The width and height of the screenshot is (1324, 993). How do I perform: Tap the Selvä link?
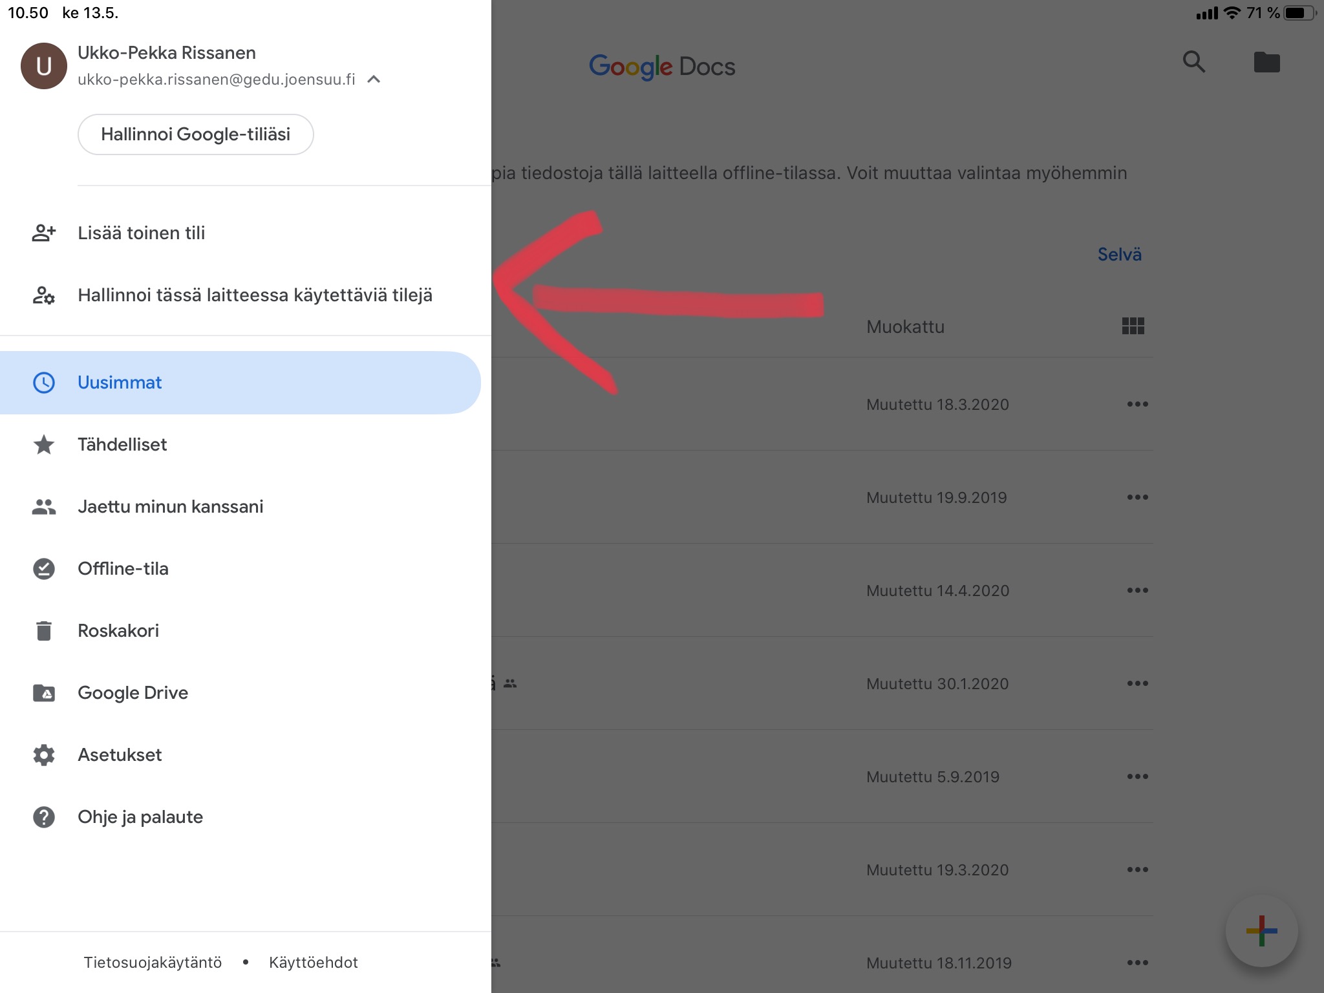1119,254
